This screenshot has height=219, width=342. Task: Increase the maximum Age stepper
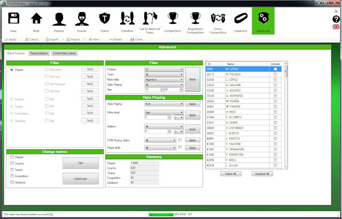pyautogui.click(x=181, y=89)
